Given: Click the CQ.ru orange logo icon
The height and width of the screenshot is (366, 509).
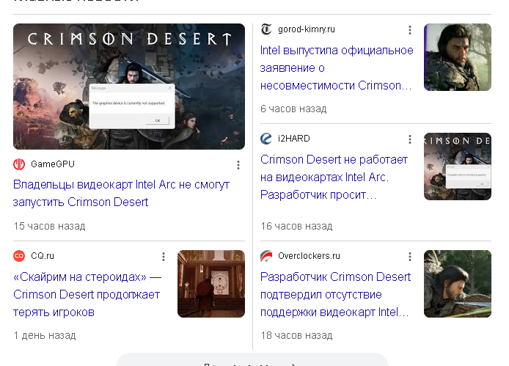Looking at the screenshot, I should coord(19,256).
